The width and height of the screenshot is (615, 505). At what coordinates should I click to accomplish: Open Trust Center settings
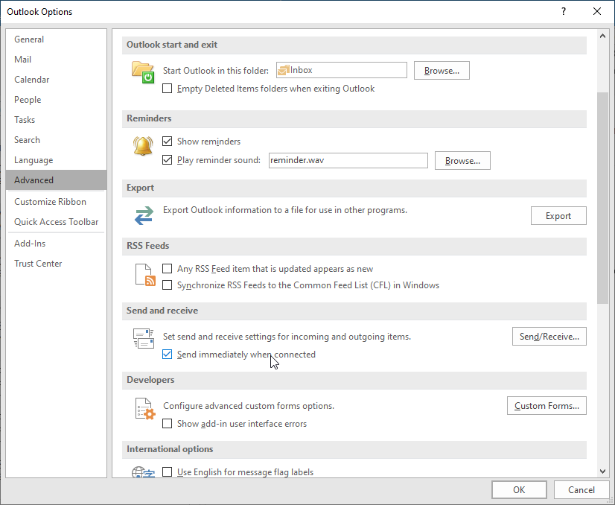56,264
